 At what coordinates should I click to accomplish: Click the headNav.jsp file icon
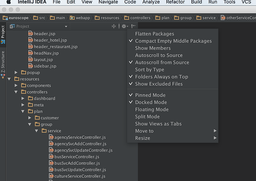point(31,53)
